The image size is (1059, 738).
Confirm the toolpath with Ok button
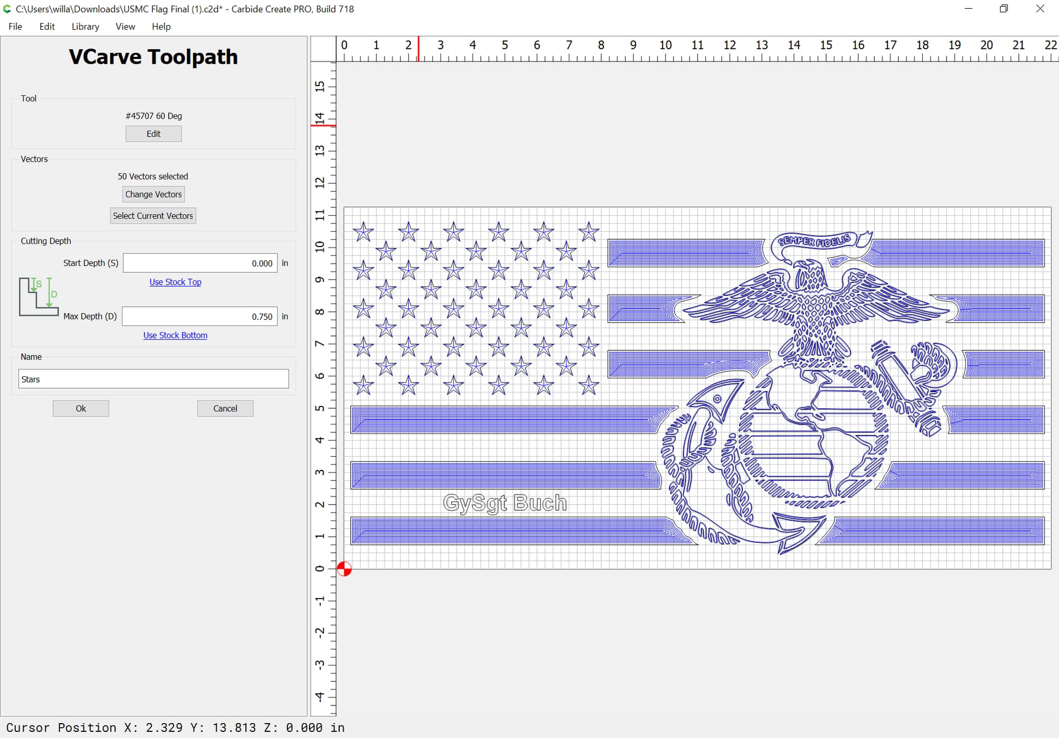(81, 408)
